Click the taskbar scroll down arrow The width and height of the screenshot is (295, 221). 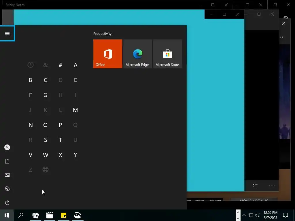[x=238, y=218]
